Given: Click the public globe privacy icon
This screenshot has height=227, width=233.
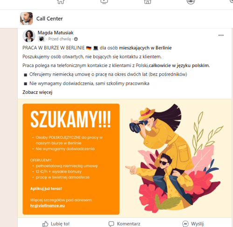Looking at the screenshot, I should coord(76,39).
